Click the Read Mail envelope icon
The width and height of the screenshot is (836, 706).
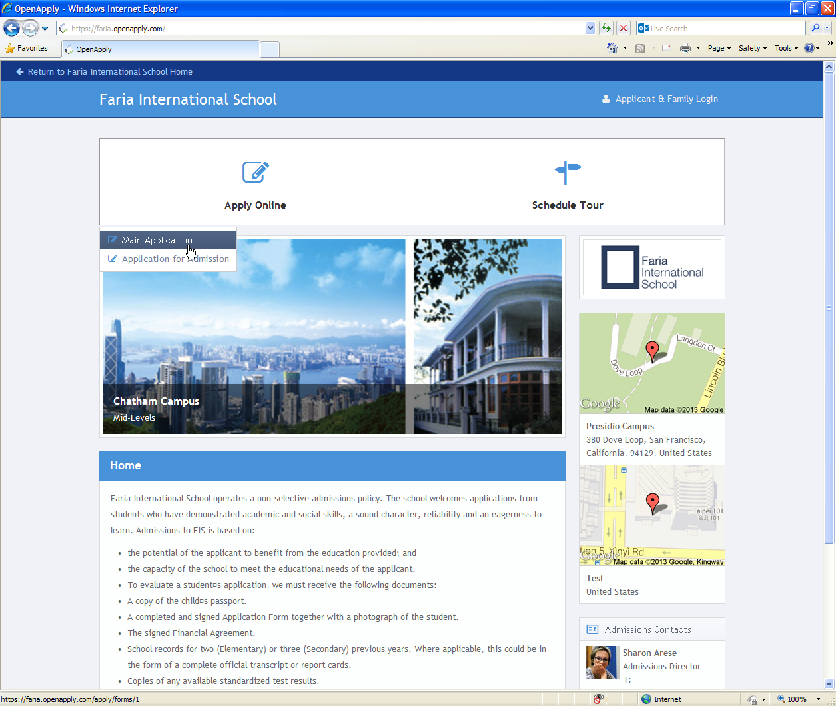[x=667, y=48]
